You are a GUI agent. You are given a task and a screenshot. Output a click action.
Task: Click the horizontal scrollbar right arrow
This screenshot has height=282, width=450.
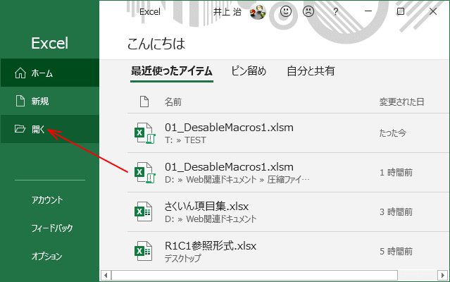[442, 276]
